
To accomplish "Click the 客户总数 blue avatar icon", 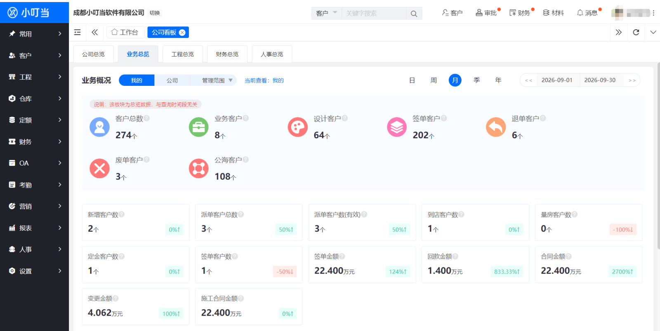I will tap(99, 127).
